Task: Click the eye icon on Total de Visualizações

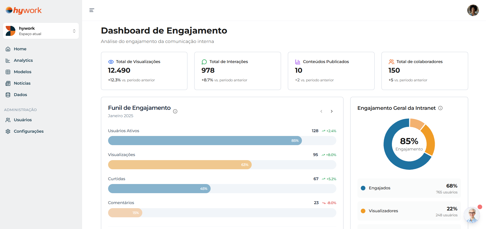Action: click(x=111, y=62)
